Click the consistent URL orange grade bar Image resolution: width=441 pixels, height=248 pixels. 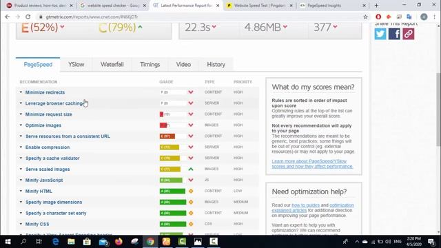[x=167, y=136]
